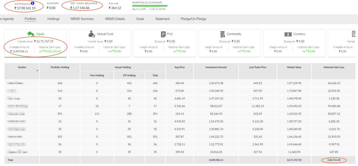Click the Notional Gain/Loss cell -9,307.51

click(x=333, y=144)
